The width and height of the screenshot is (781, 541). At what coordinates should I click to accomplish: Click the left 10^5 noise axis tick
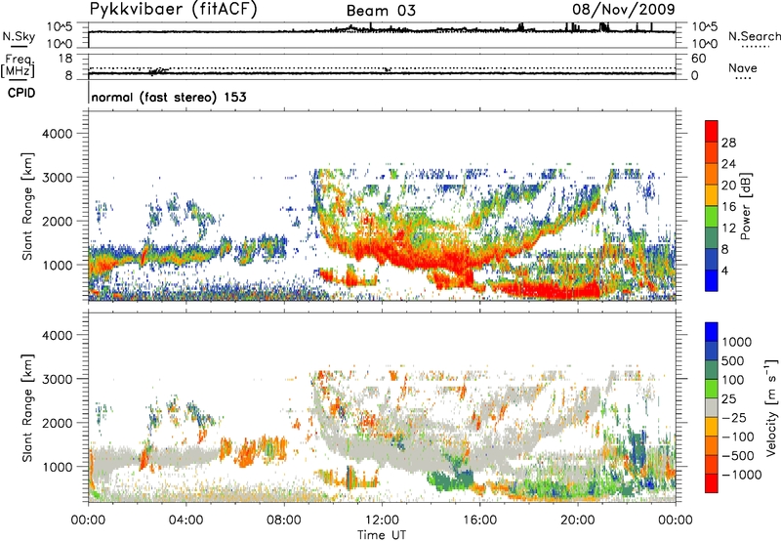(x=60, y=26)
